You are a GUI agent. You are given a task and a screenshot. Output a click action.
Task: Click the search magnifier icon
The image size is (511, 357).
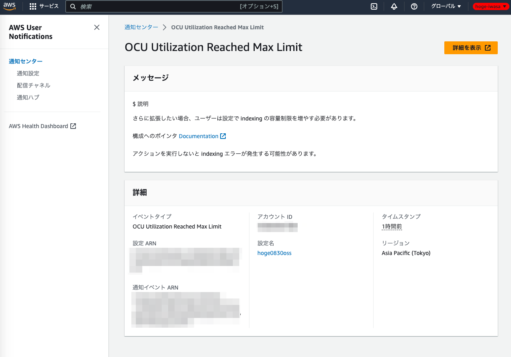72,6
